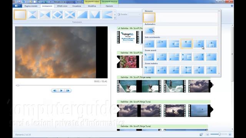Choose first Solo scorrimento effect panning right
The width and height of the screenshot is (246, 138).
point(149,44)
